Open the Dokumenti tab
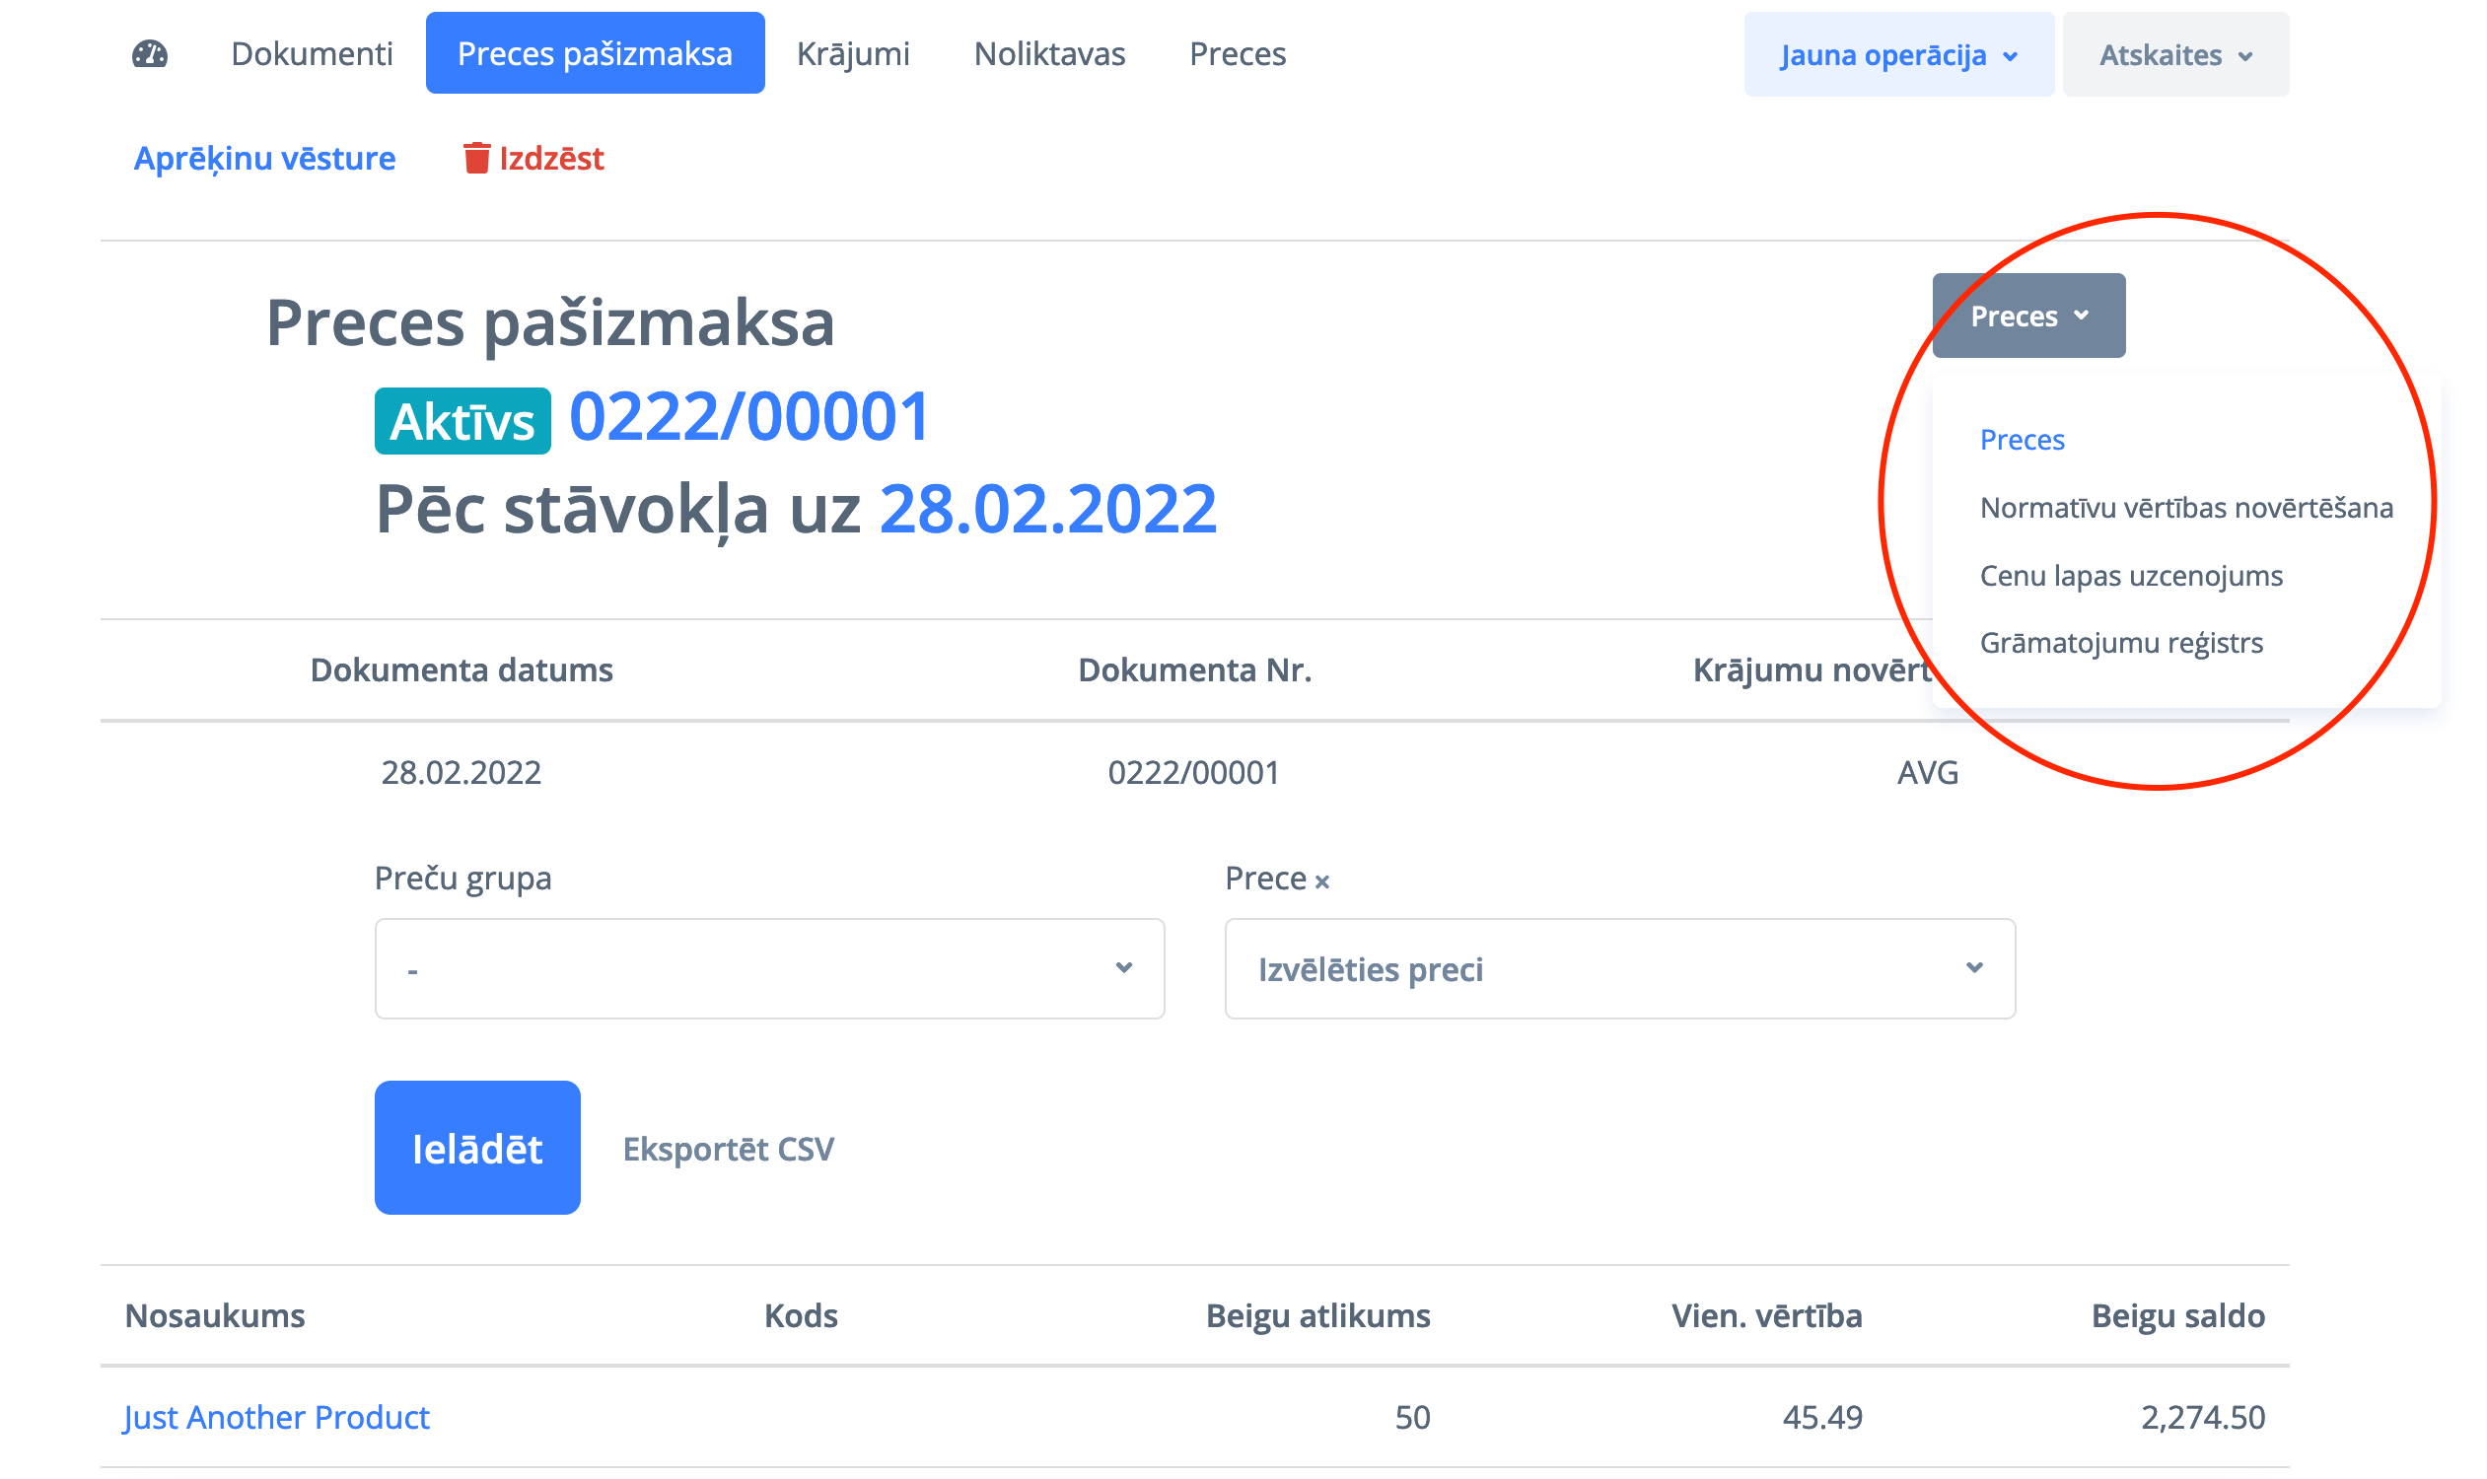The image size is (2487, 1479). click(x=311, y=54)
